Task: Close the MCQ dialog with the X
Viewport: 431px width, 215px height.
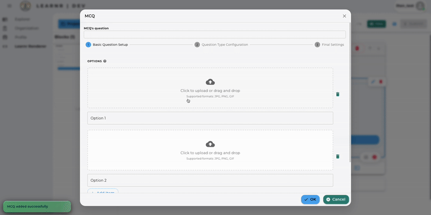Action: click(344, 16)
